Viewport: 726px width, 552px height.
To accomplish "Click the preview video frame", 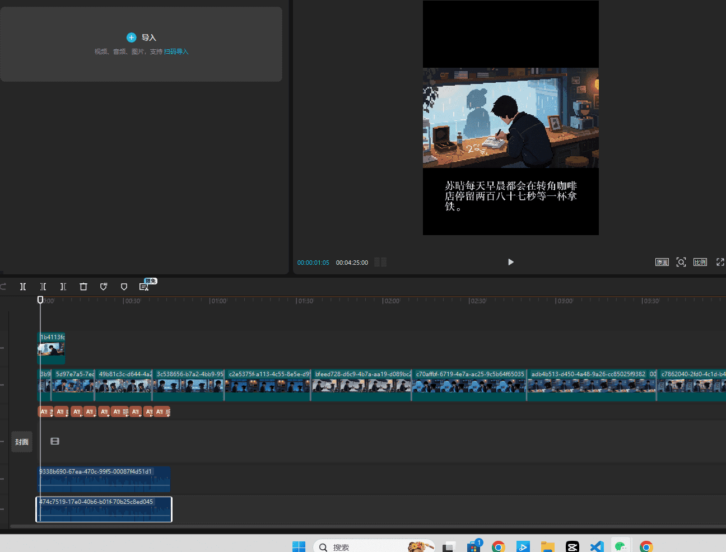I will pos(511,118).
